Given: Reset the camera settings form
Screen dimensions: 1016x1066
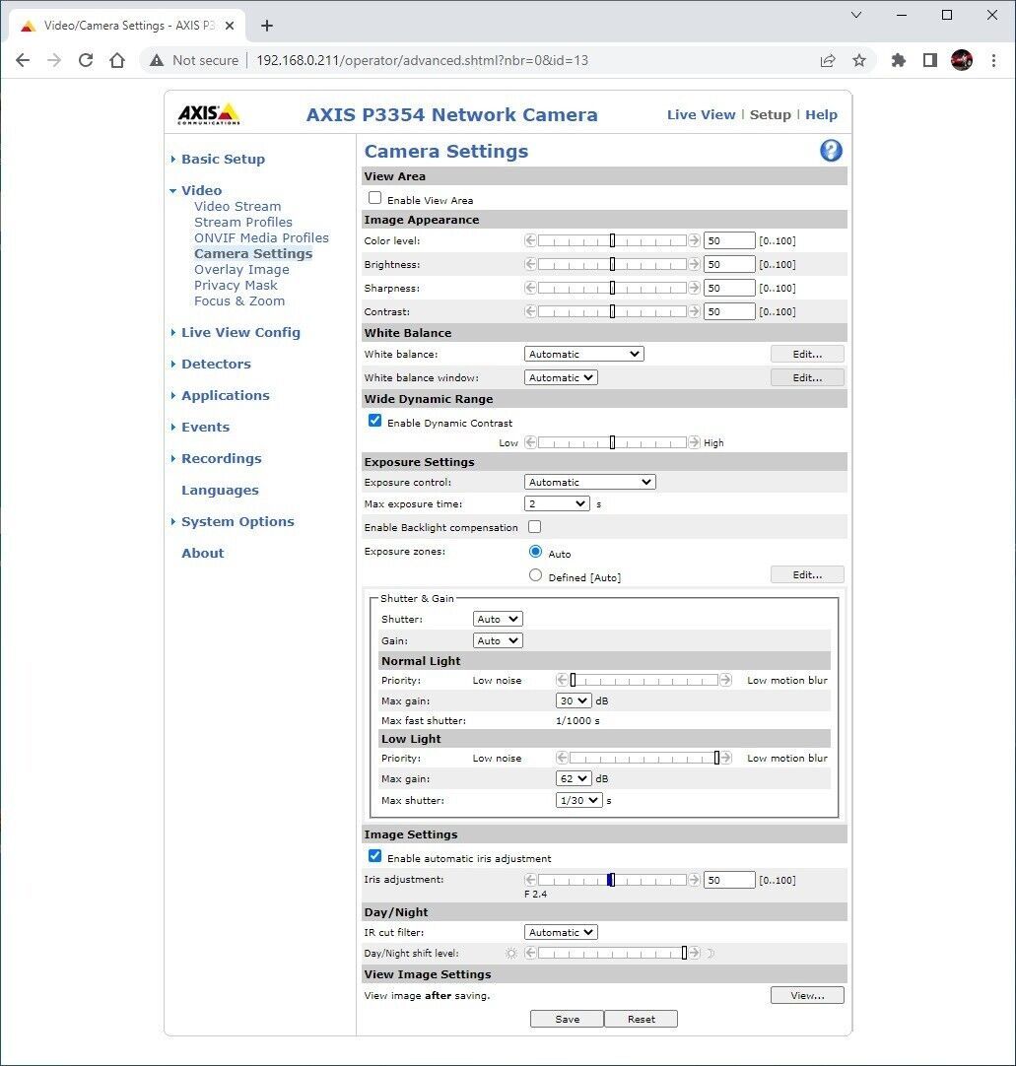Looking at the screenshot, I should 642,1019.
